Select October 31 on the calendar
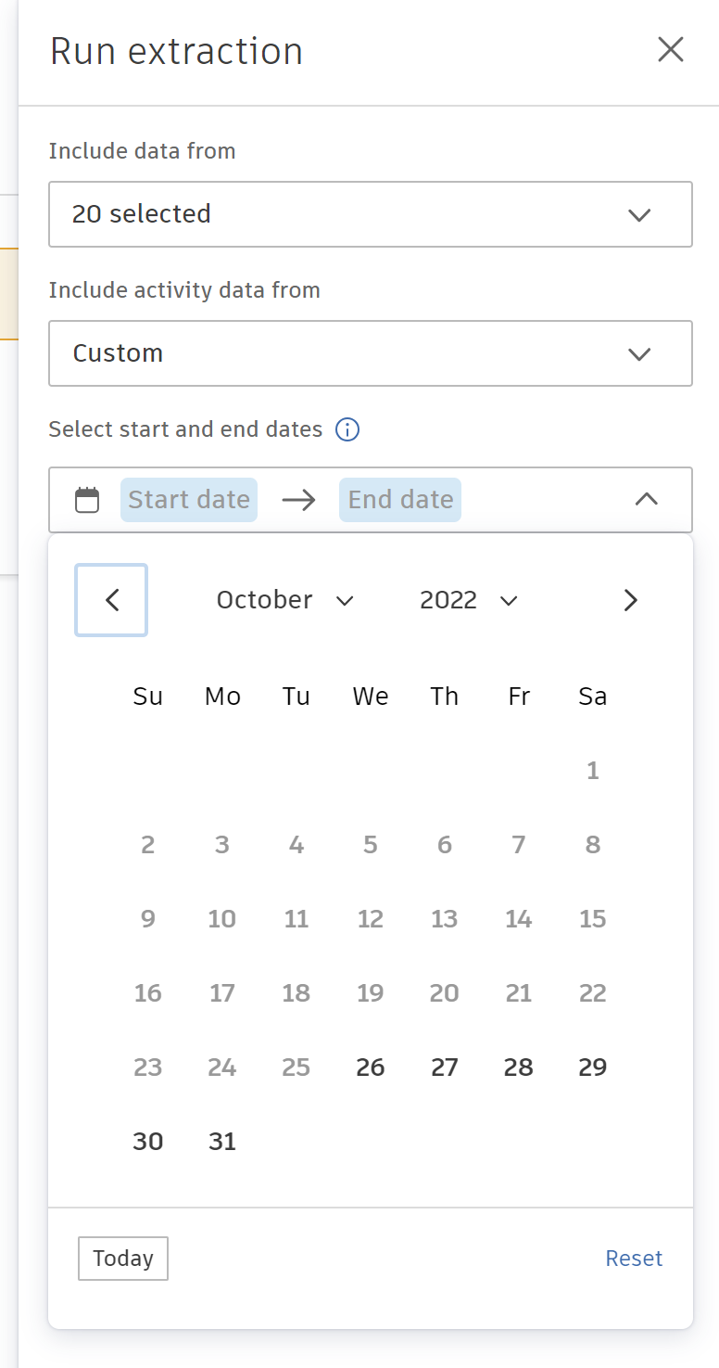 point(221,1141)
